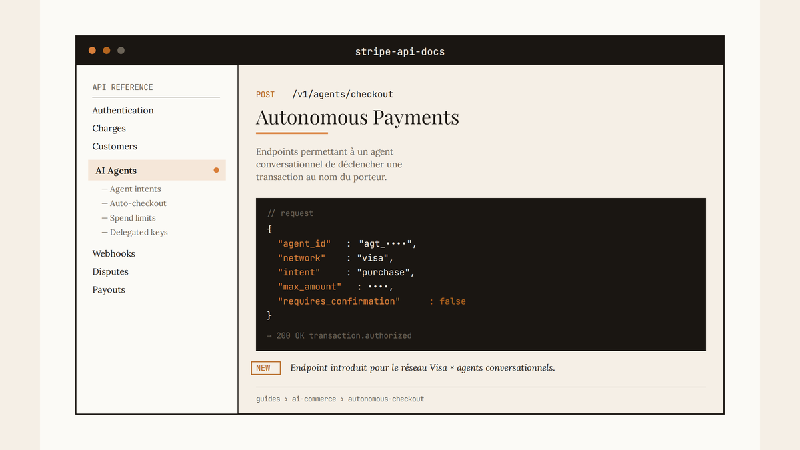Click the orange dot beside AI Agents
800x450 pixels.
[x=216, y=171]
